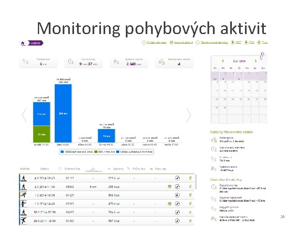The height and width of the screenshot is (227, 303).
Task: Delete the activity from 4.9.2014 10:45
Action: pos(190,178)
